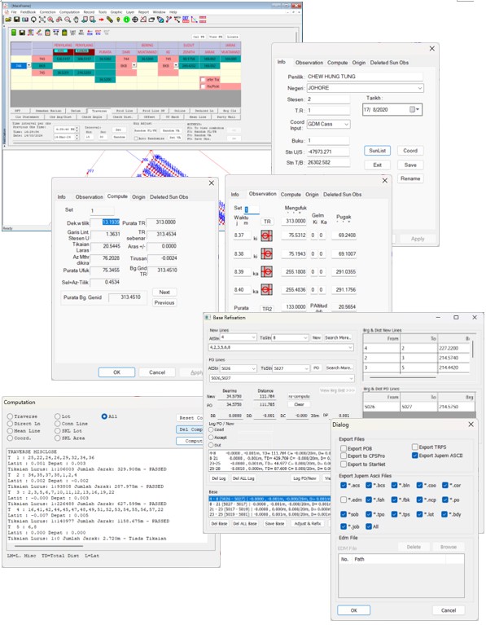Click the crosshair target icon in toolbar
The image size is (486, 625).
click(134, 19)
